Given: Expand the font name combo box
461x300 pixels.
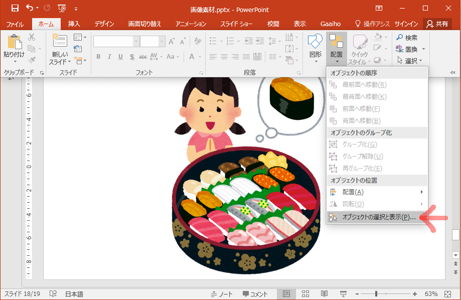Looking at the screenshot, I should 136,42.
